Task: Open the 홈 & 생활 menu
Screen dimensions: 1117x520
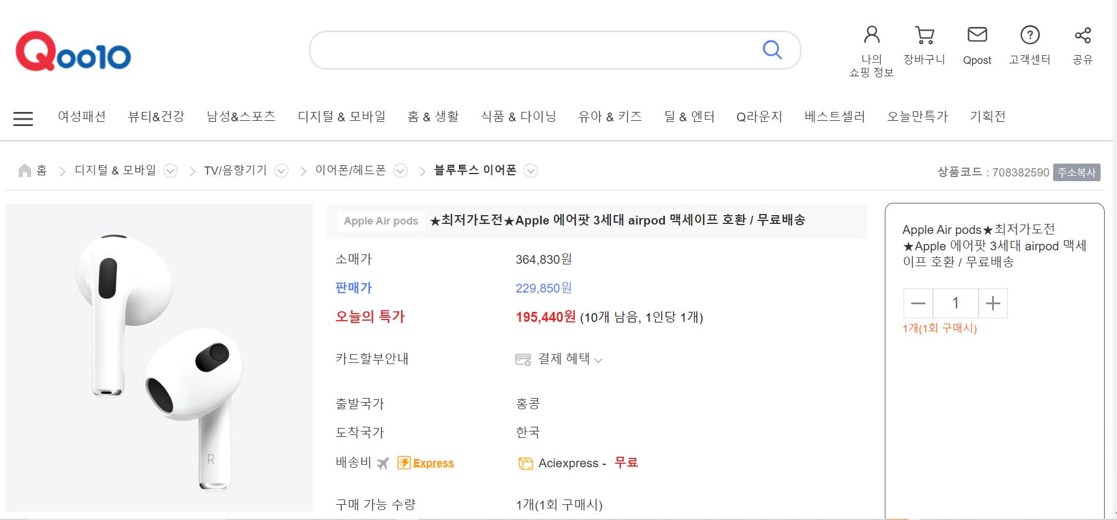Action: pos(433,117)
